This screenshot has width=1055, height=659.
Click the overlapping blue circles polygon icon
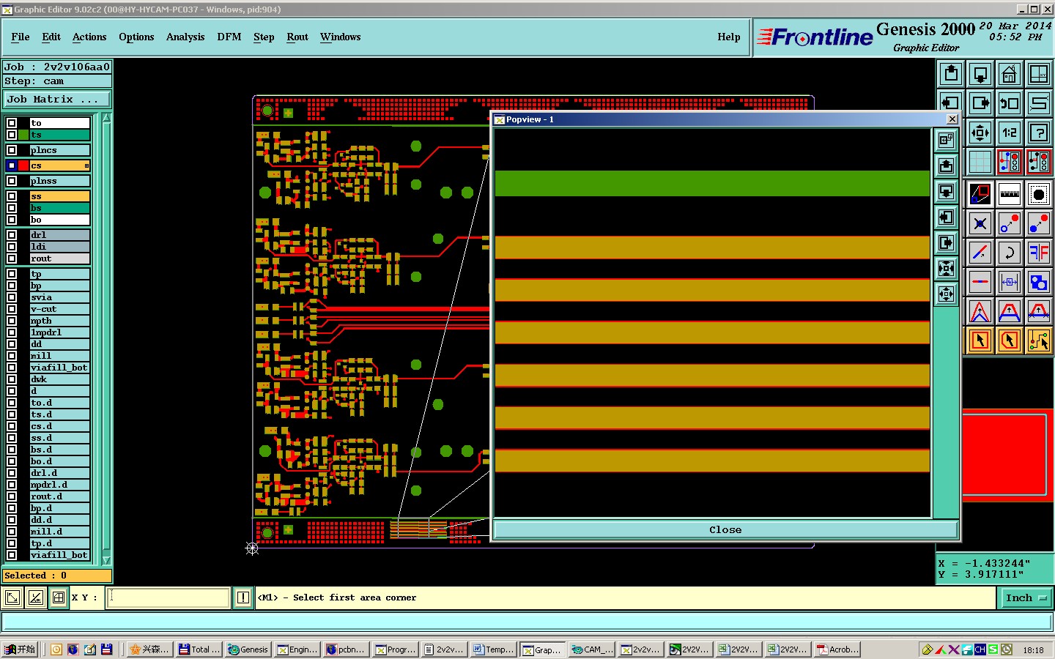tap(1039, 282)
